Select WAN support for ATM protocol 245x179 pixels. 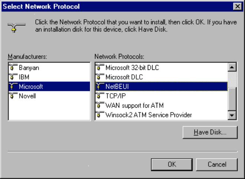[x=134, y=105]
